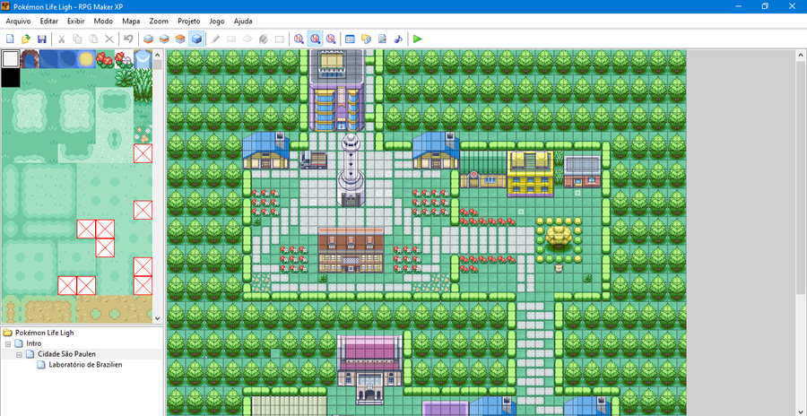The width and height of the screenshot is (807, 416).
Task: Select the Pokémon Life Ligh project root
Action: pyautogui.click(x=44, y=333)
